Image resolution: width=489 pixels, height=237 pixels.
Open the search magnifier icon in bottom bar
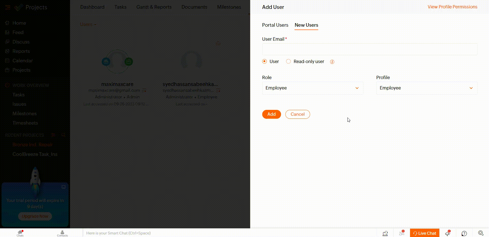[x=481, y=233]
